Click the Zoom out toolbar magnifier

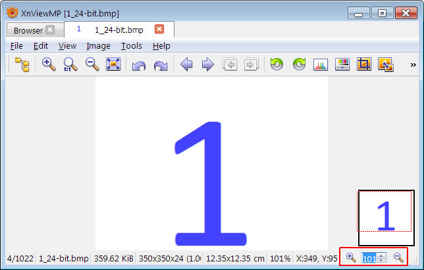click(92, 65)
